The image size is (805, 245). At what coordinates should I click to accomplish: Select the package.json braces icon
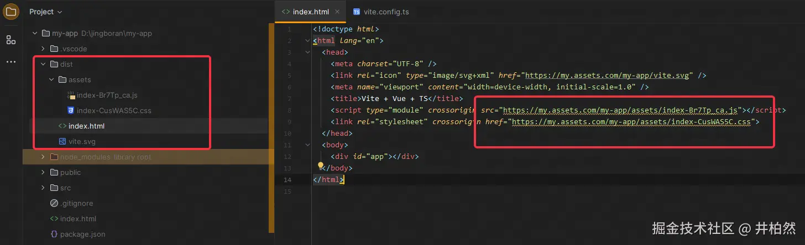(54, 234)
